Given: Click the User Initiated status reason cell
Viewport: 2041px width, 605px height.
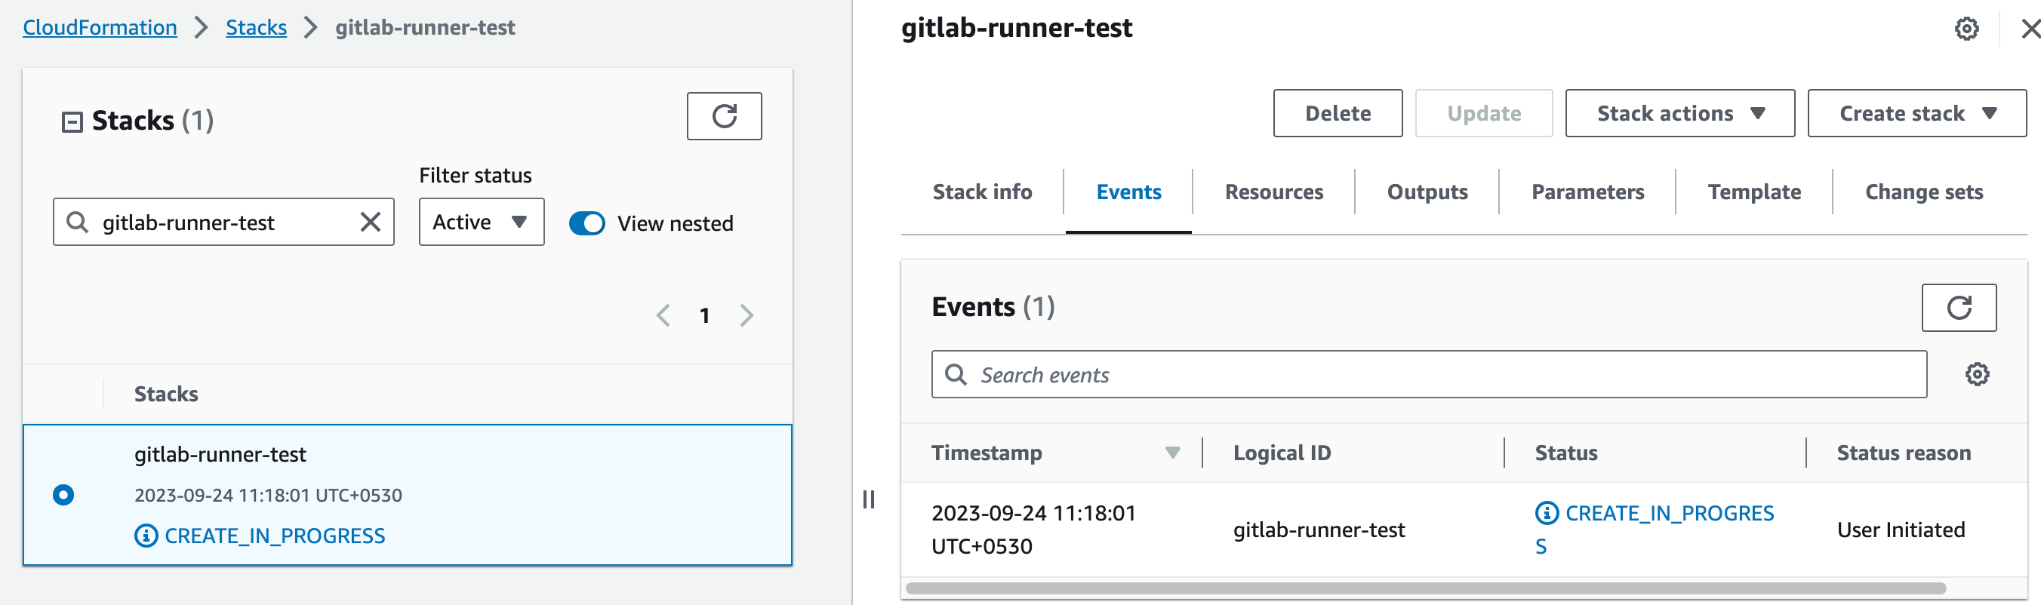Looking at the screenshot, I should (x=1900, y=530).
